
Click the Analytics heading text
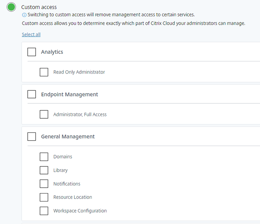(52, 52)
